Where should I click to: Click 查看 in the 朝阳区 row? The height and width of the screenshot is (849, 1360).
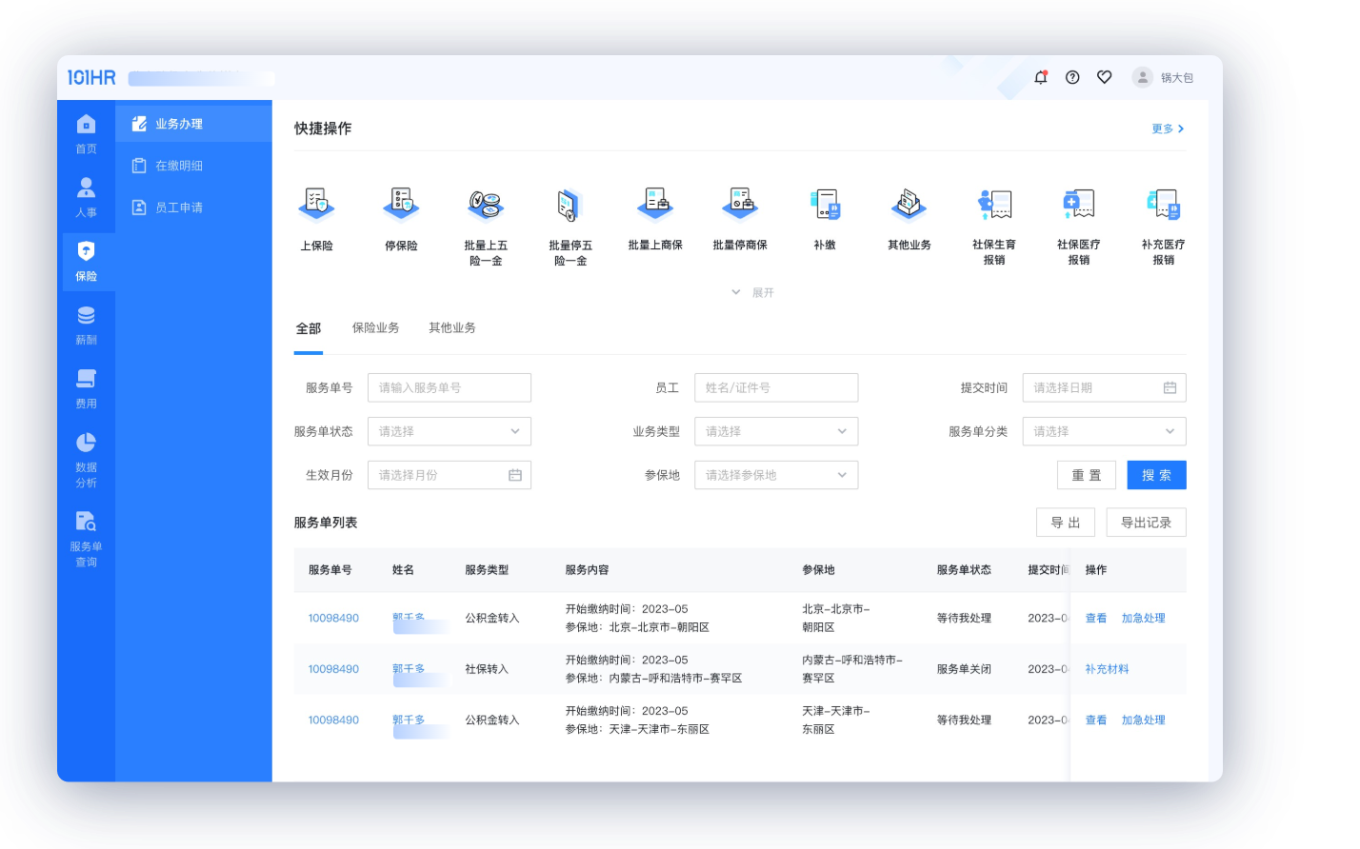pyautogui.click(x=1096, y=618)
